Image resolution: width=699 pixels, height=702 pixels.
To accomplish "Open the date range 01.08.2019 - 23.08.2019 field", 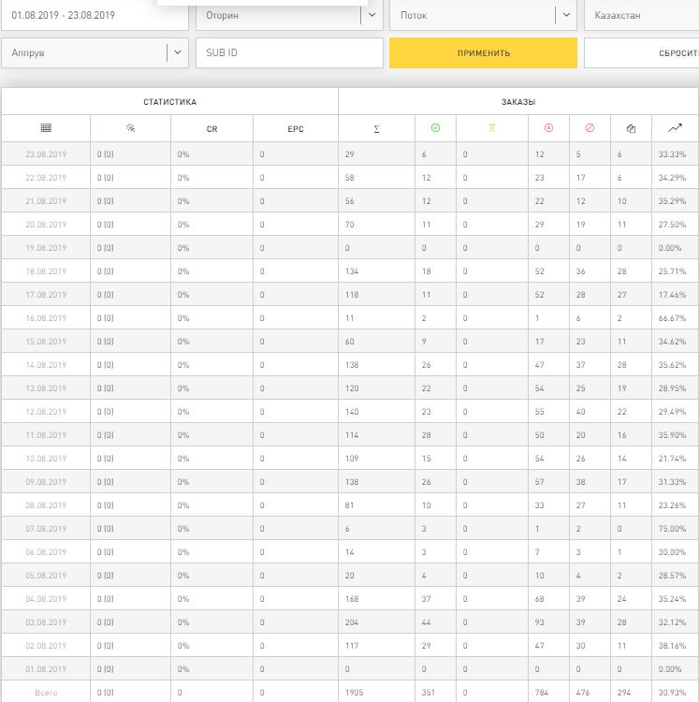I will tap(95, 15).
